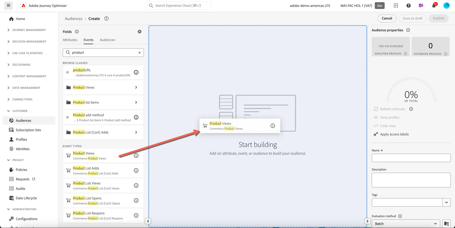Click the Audience properties info icon
This screenshot has width=455, height=228.
pos(408,30)
